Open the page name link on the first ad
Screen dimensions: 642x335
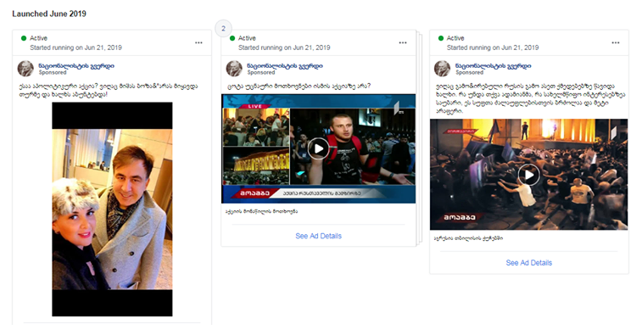[x=76, y=65]
